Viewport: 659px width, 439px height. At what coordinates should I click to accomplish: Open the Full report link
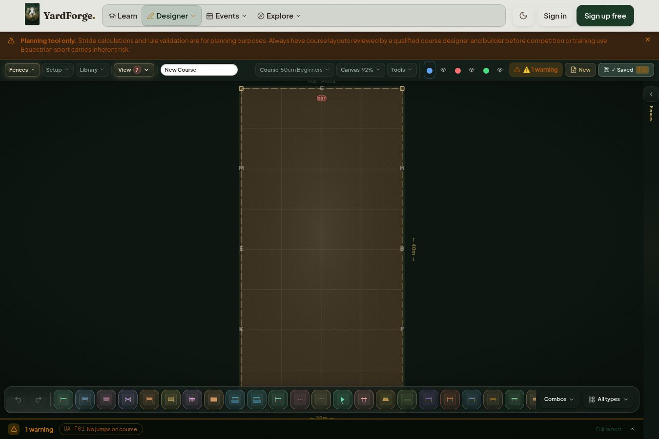pos(608,429)
